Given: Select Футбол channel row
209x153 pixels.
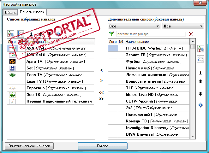Looking at the screenshot, I should 149,62.
